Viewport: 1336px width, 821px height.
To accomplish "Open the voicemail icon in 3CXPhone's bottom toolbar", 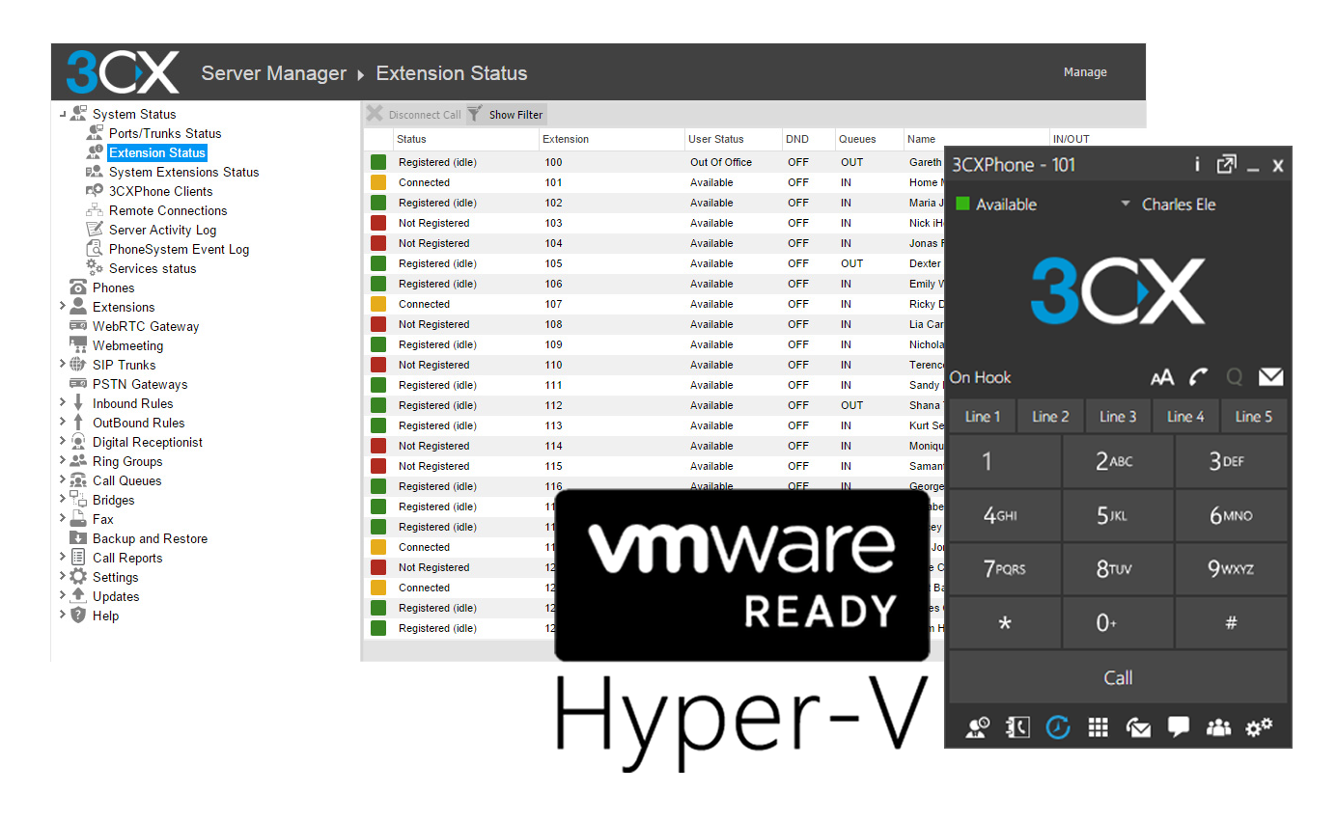I will pyautogui.click(x=1138, y=728).
